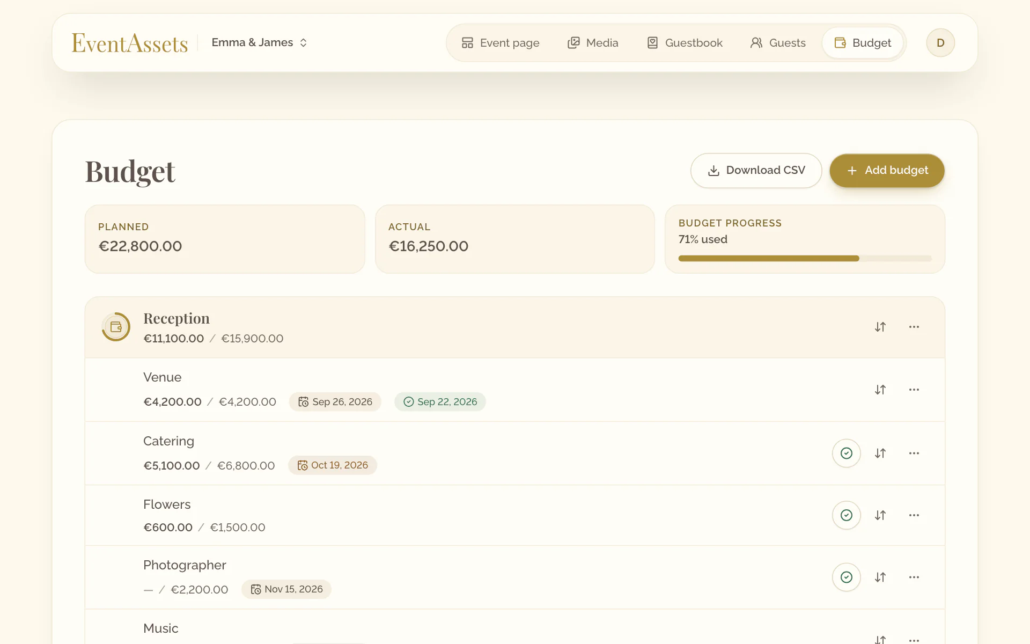Navigate to the Guests tab
Image resolution: width=1030 pixels, height=644 pixels.
(778, 43)
